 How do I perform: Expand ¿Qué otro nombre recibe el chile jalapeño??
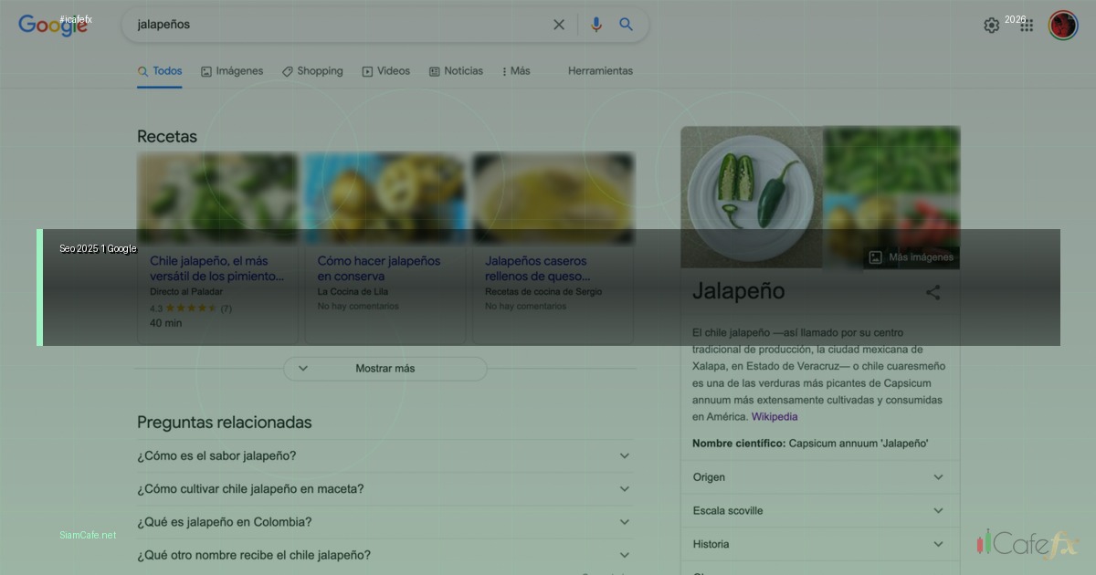coord(385,555)
